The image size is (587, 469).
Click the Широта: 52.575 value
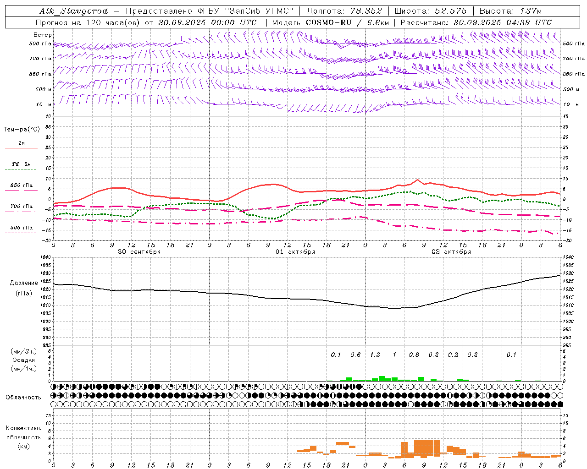tap(431, 11)
